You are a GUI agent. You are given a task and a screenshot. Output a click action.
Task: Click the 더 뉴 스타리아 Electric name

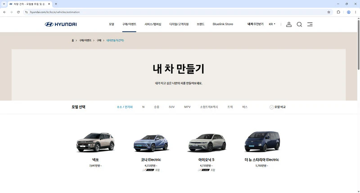click(262, 160)
